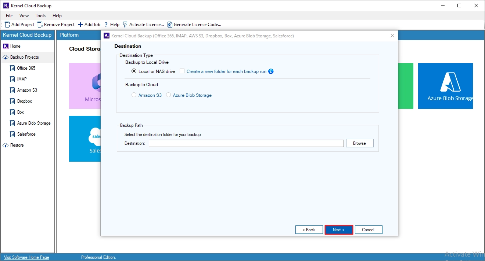Select Restore in the sidebar
The image size is (485, 261).
click(x=17, y=145)
